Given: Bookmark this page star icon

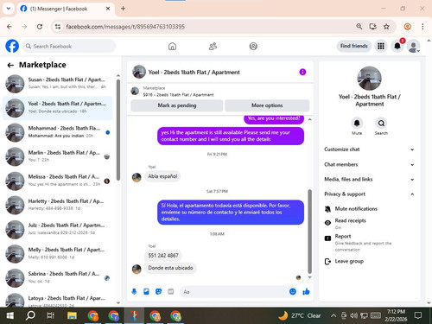Looking at the screenshot, I should click(x=386, y=27).
